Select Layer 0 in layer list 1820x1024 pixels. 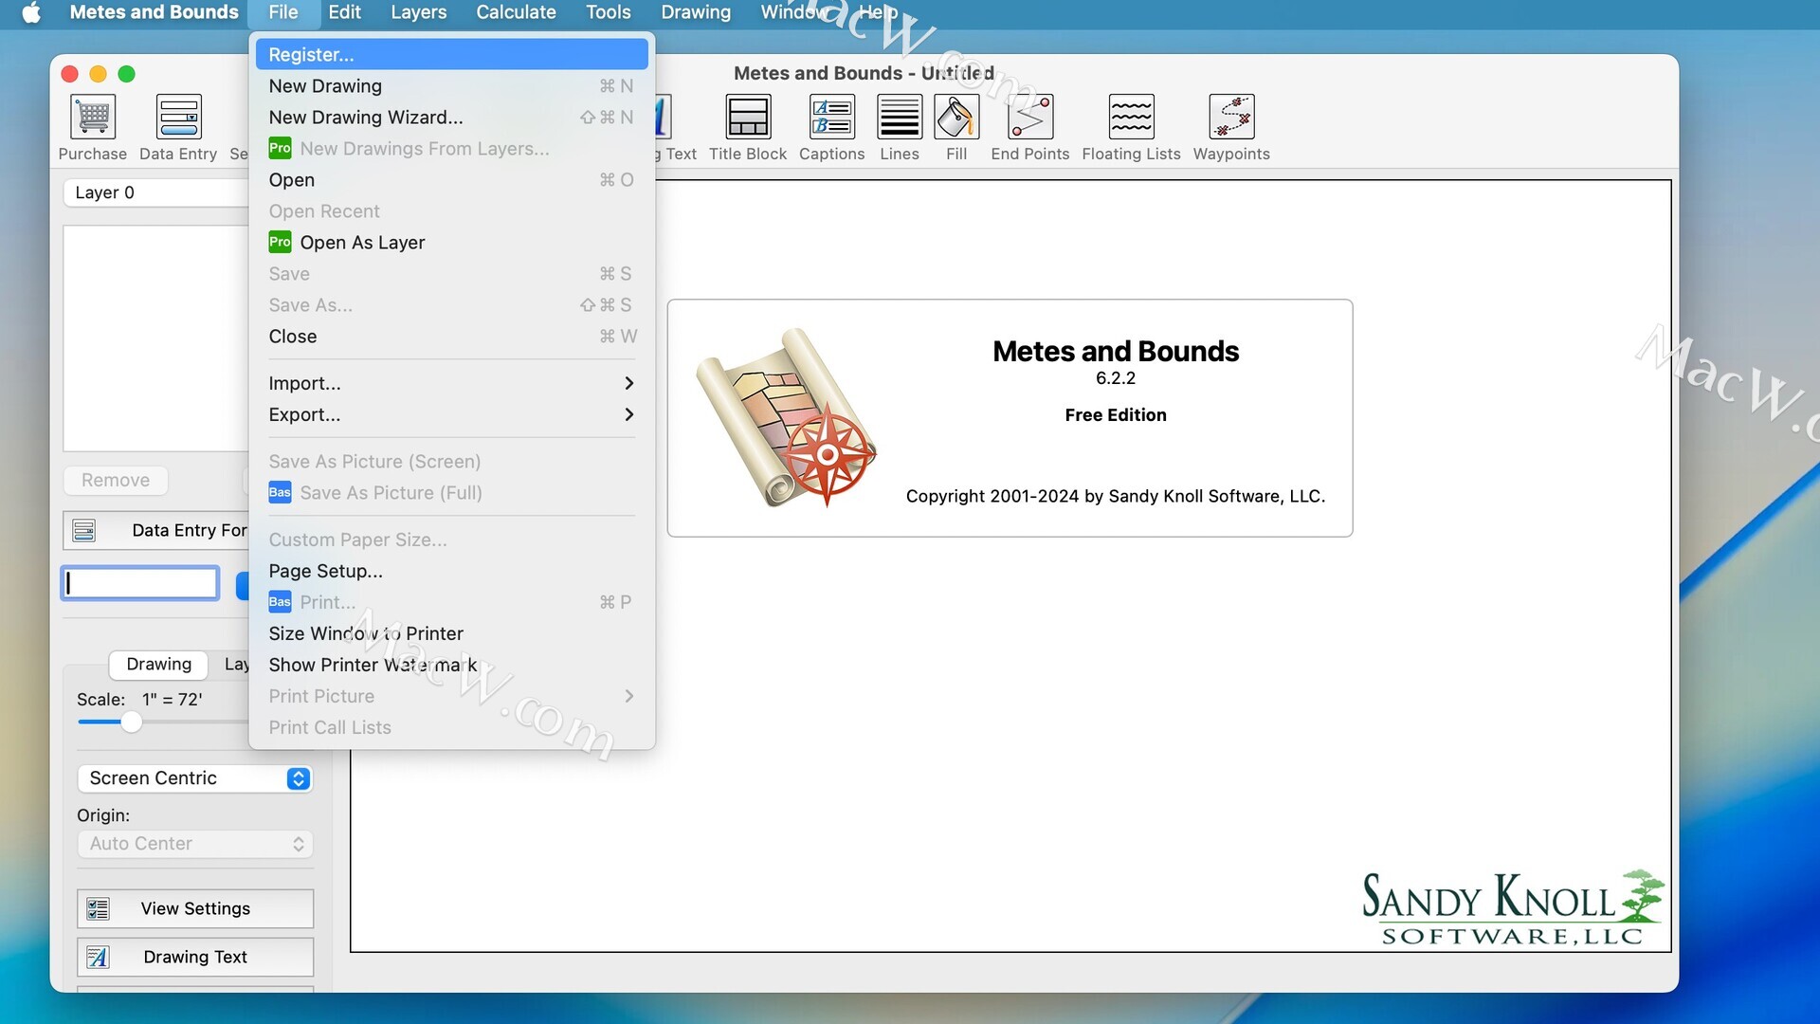point(156,192)
